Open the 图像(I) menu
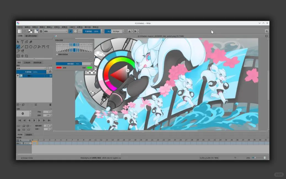286x179 pixels. click(x=42, y=27)
